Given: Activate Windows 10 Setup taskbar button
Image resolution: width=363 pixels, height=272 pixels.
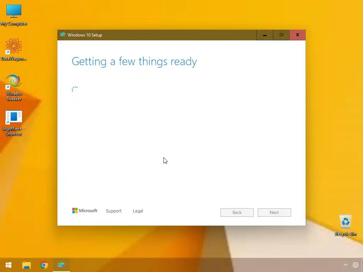Looking at the screenshot, I should (61, 265).
